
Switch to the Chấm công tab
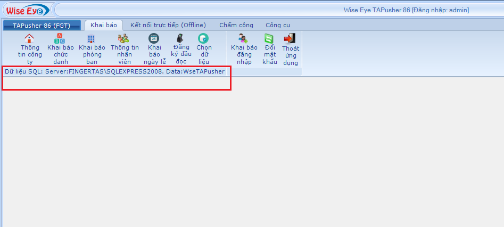pyautogui.click(x=236, y=25)
